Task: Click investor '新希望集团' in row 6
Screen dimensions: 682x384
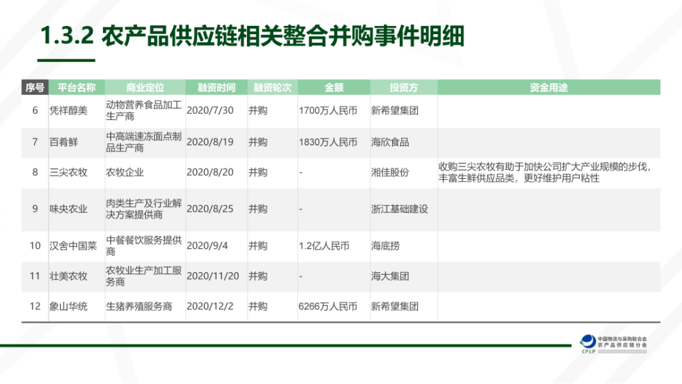Action: (x=395, y=110)
